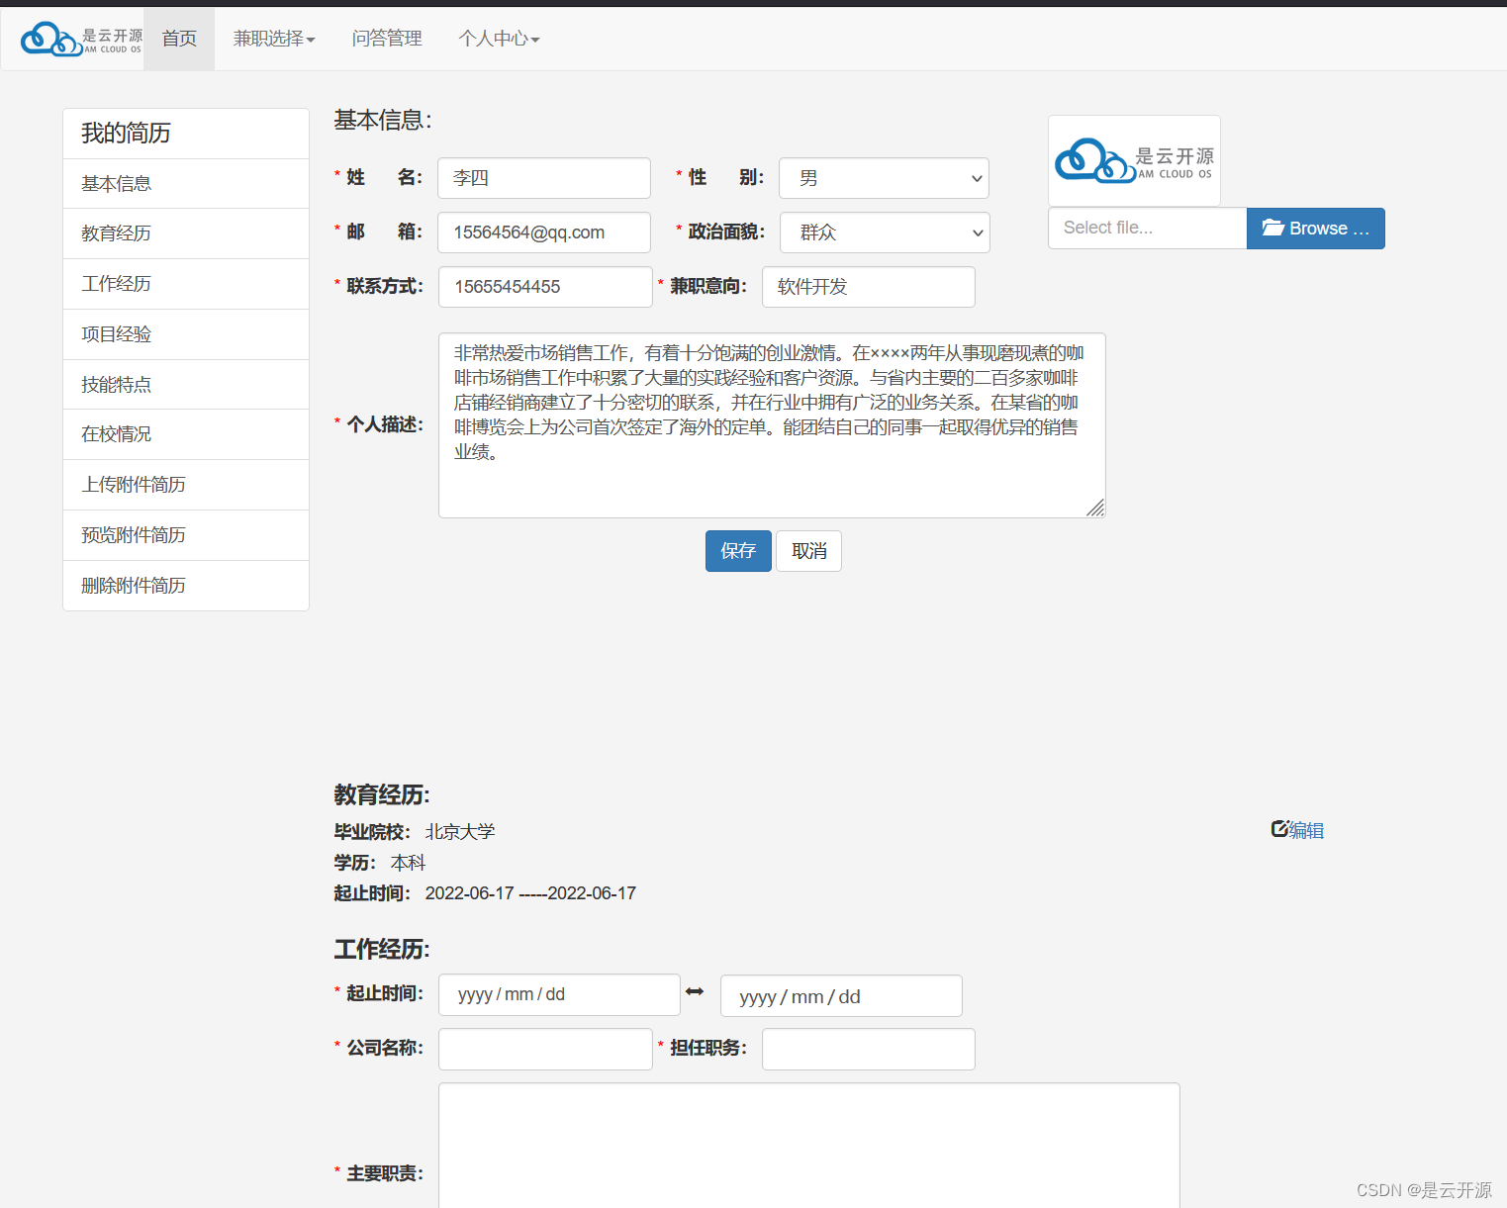Click the textarea resize handle of 个人描述
Screen dimensions: 1507x1208
[x=1095, y=508]
